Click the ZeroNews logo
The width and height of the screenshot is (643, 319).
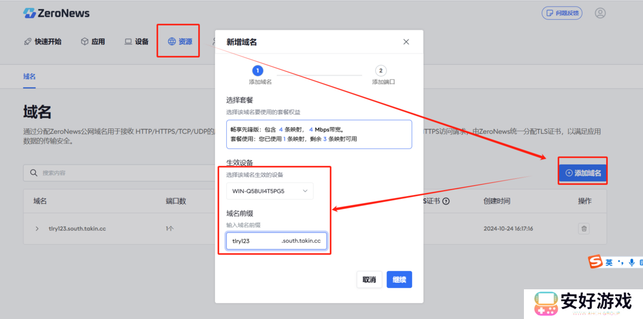pyautogui.click(x=56, y=13)
